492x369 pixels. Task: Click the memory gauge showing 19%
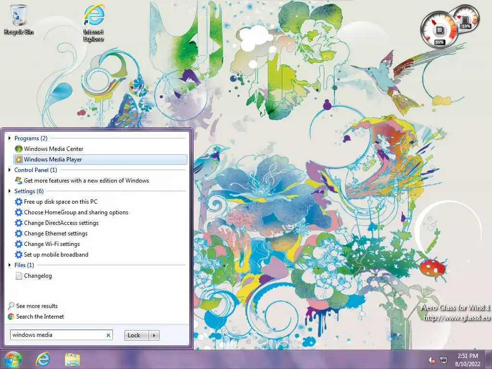466,19
